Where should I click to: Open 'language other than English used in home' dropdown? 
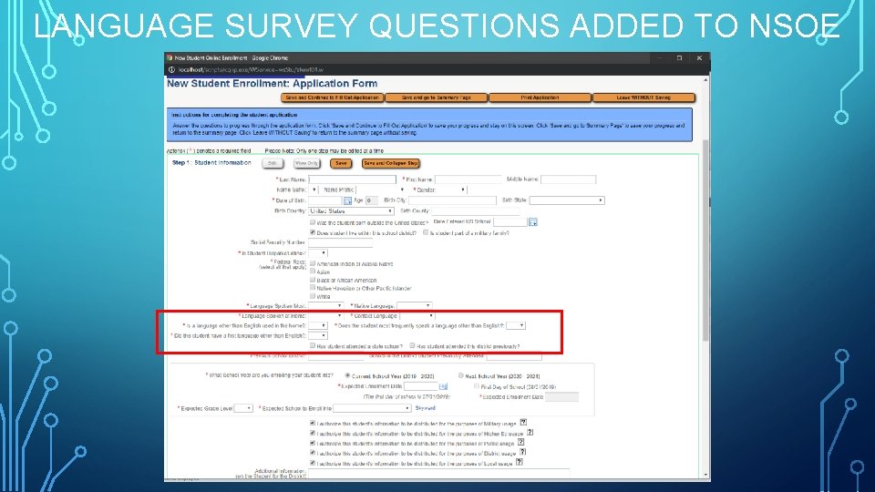coord(318,326)
